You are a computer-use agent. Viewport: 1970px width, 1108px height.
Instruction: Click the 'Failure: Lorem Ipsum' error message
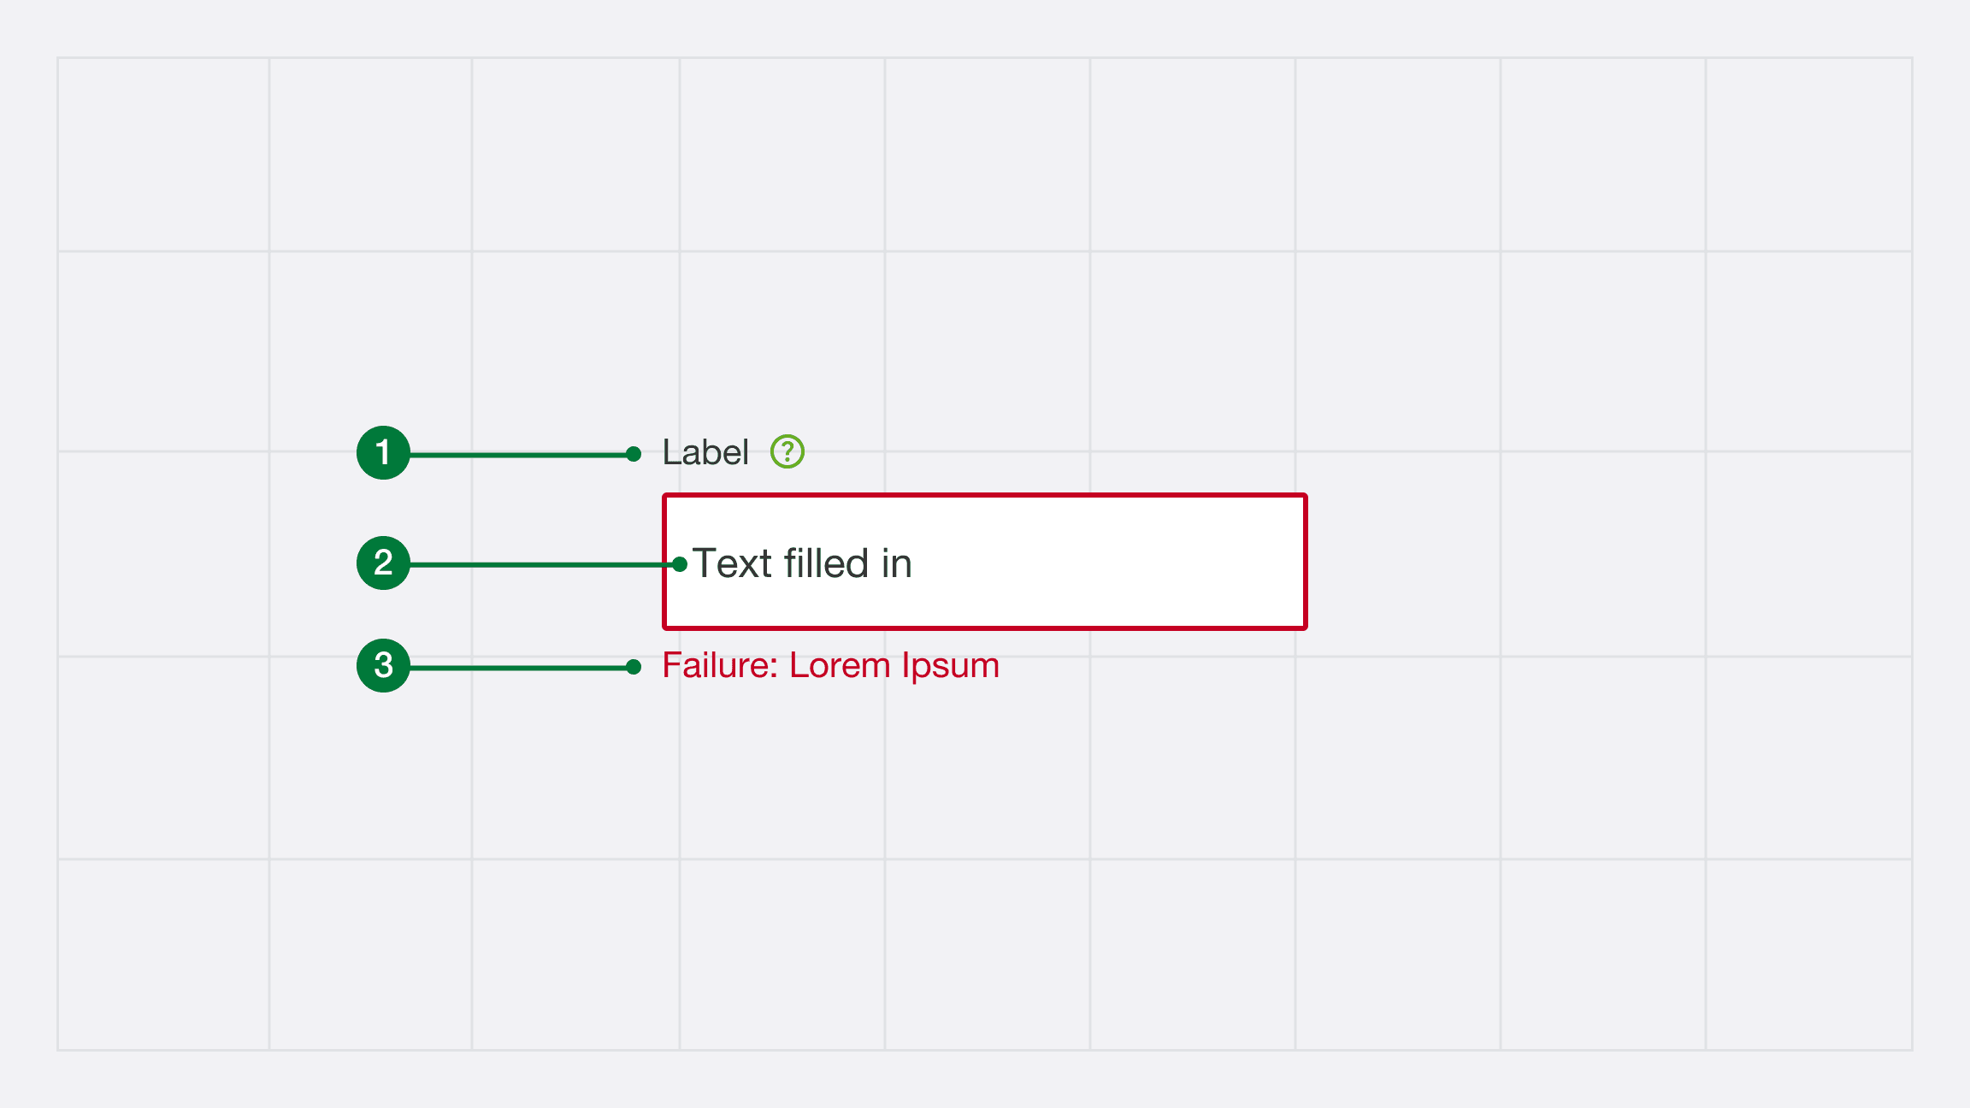830,665
